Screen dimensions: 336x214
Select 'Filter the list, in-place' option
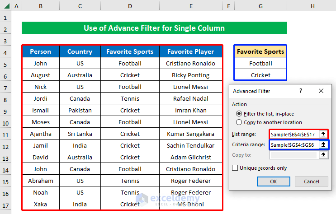pyautogui.click(x=239, y=114)
